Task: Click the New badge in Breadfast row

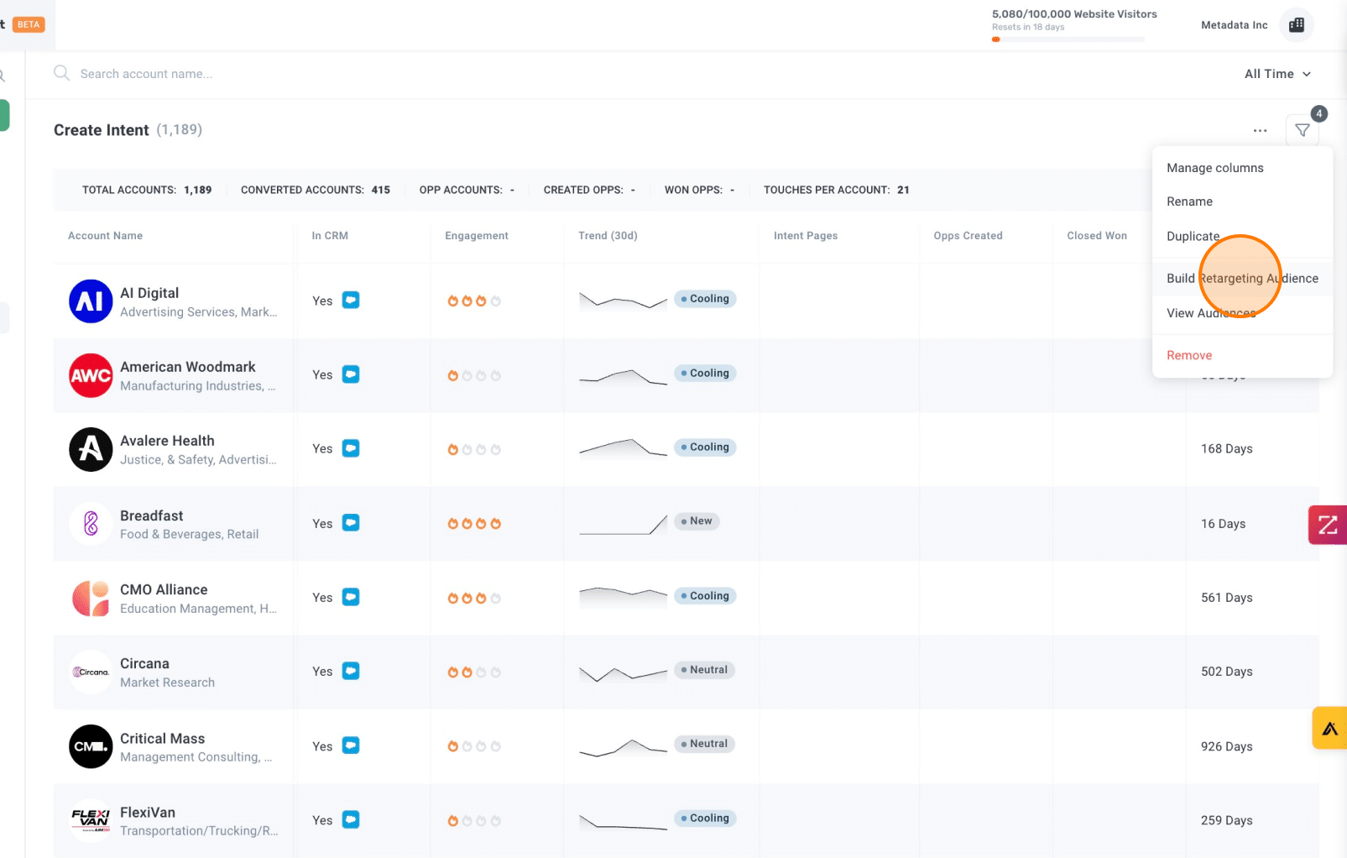Action: point(697,521)
